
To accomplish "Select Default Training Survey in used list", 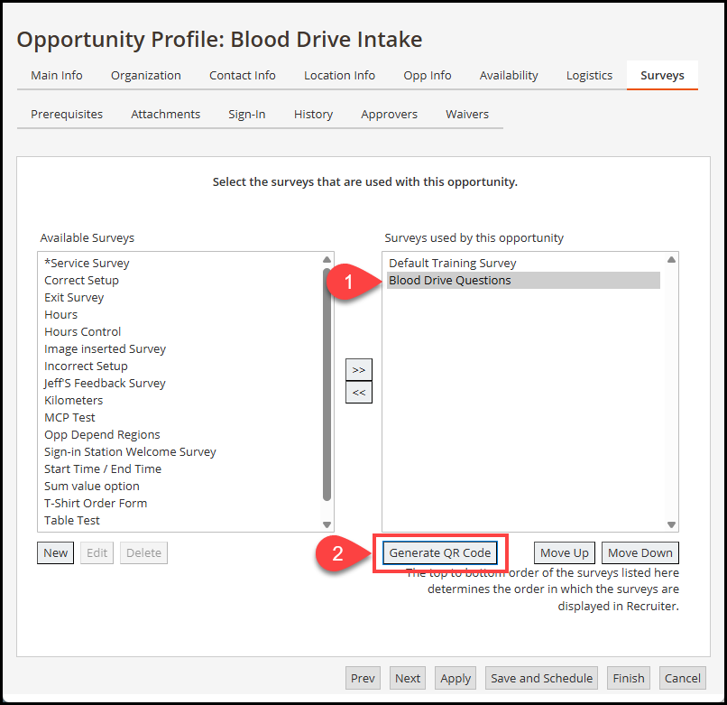I will click(452, 263).
